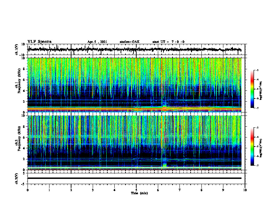The width and height of the screenshot is (276, 213).
Task: Click the ch.1 color bar log(PSD) label
Action: pos(261,91)
